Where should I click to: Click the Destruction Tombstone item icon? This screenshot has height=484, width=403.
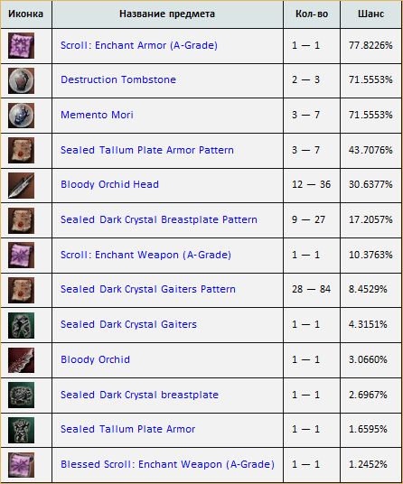coord(21,80)
